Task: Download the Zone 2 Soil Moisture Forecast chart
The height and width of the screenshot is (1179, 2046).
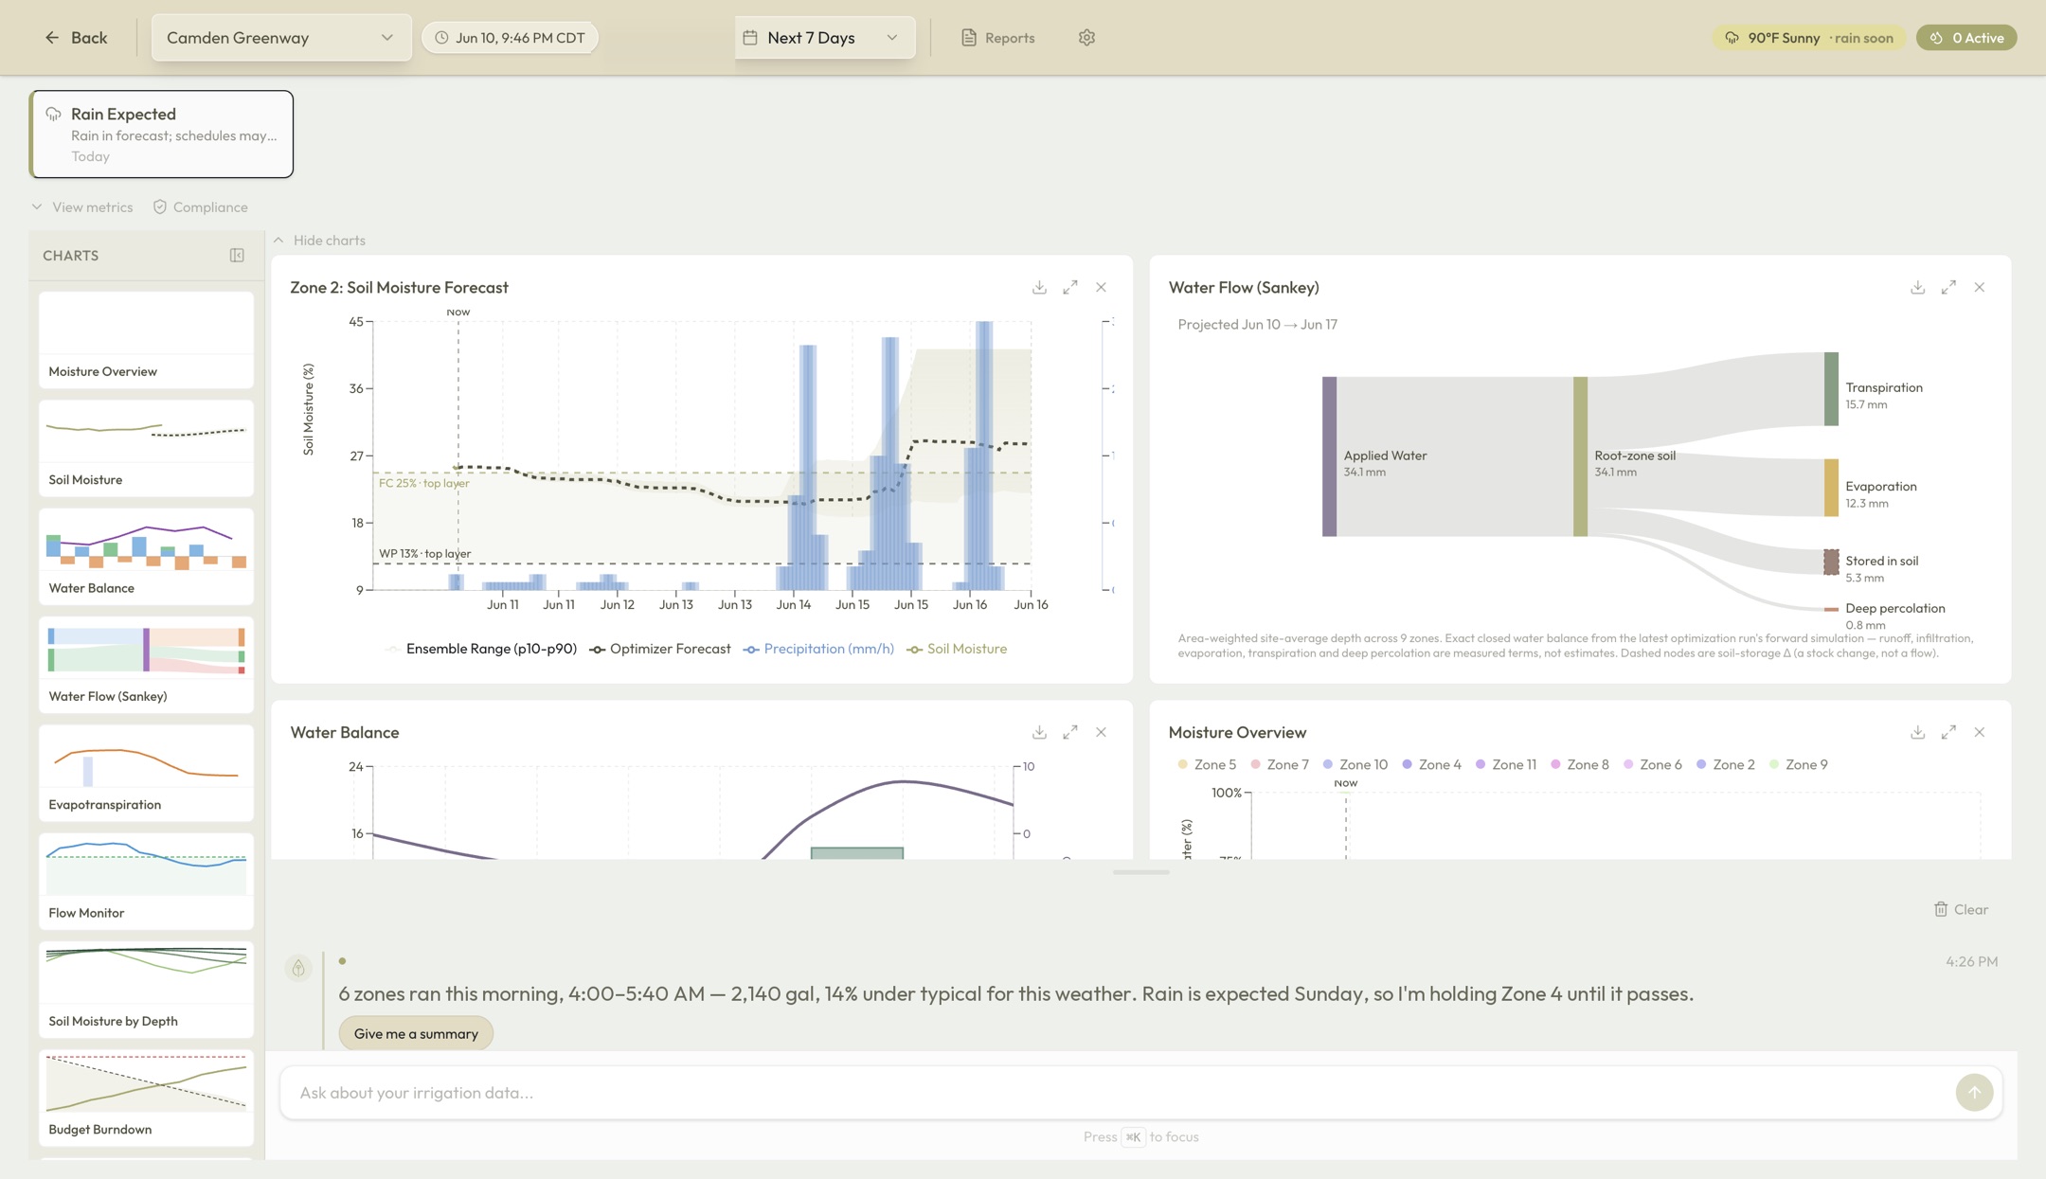Action: [x=1039, y=287]
